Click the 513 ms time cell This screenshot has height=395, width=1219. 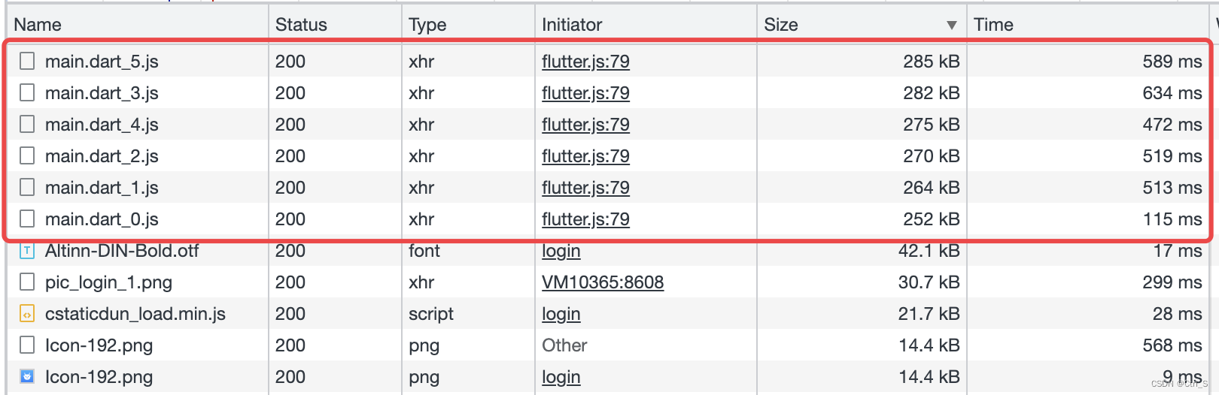(1172, 188)
